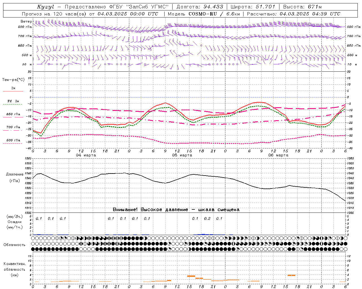Viewport: 362px width, 289px height.
Task: Click the blue line swatch under 2м legend
Action: [13, 91]
